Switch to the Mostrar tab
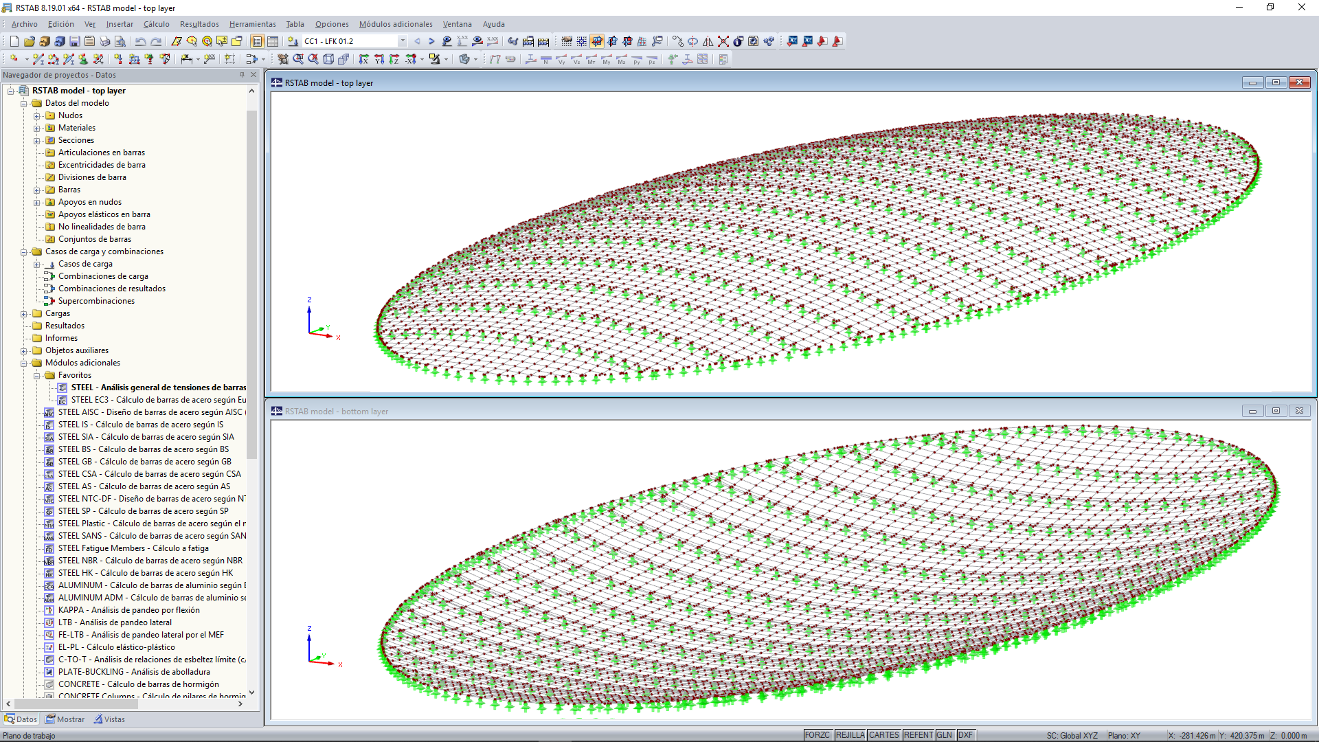This screenshot has width=1319, height=742. pos(65,719)
